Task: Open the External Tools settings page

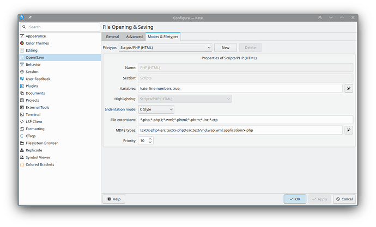Action: (60, 108)
